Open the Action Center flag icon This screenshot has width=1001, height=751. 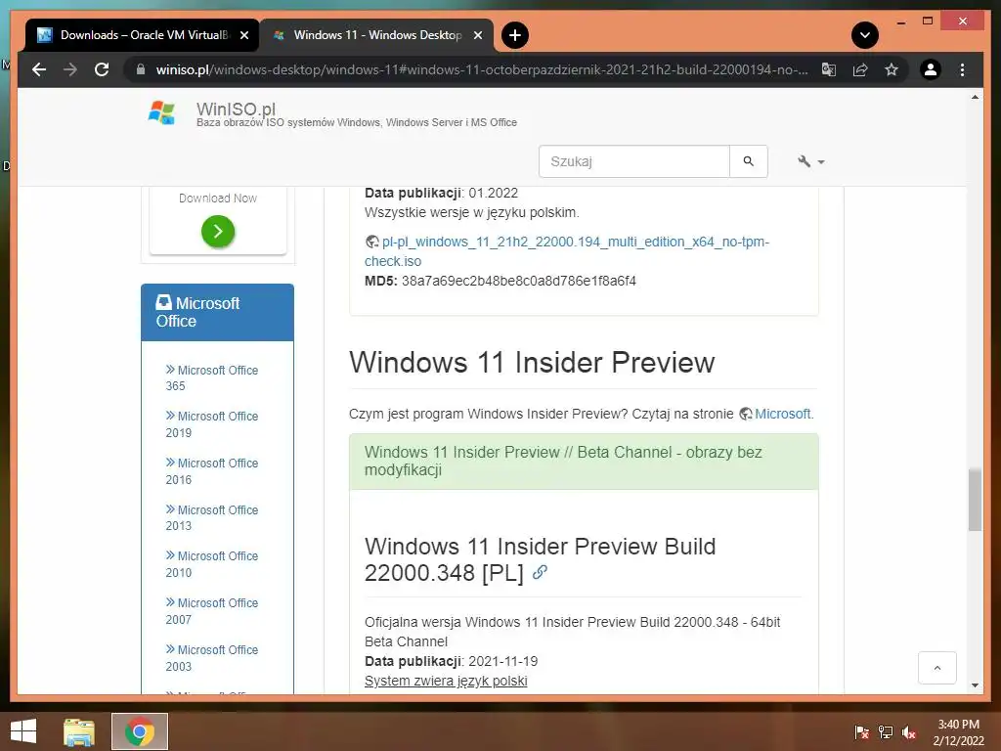click(x=862, y=732)
